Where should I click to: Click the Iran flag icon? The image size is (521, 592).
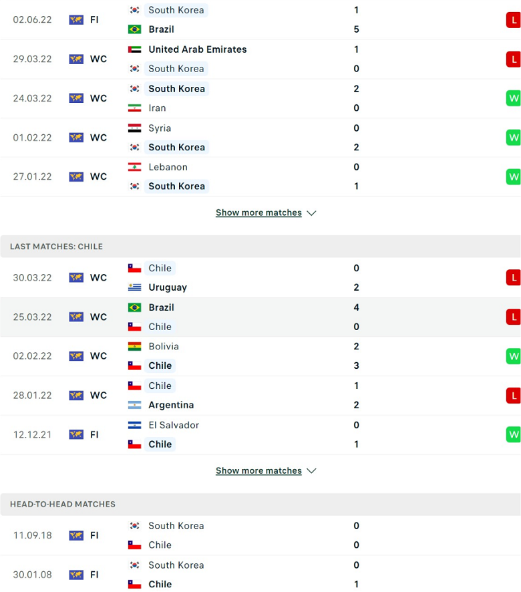(134, 108)
